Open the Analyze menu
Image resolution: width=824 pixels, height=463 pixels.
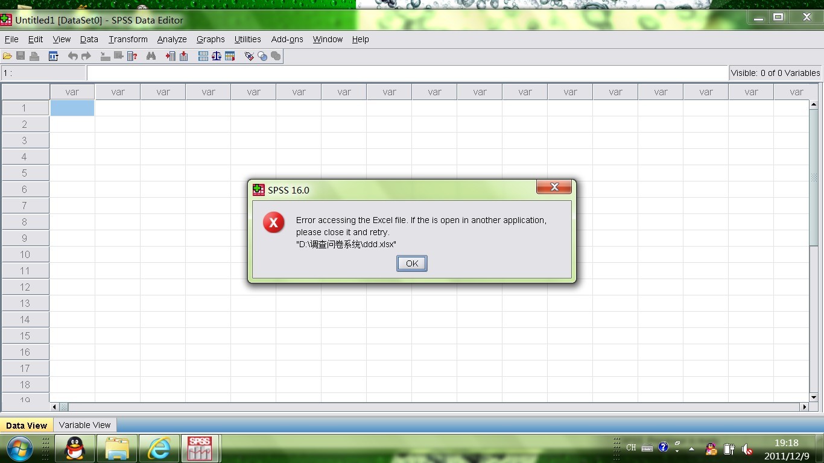click(172, 39)
